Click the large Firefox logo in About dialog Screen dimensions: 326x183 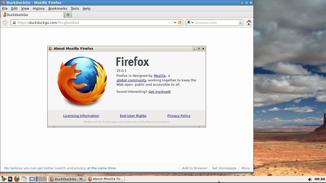pyautogui.click(x=82, y=81)
